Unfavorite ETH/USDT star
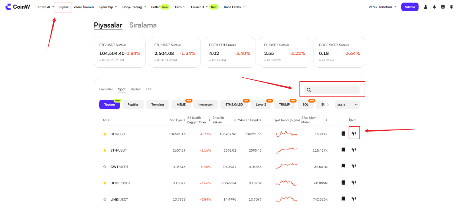Screen dimensions: 459x212 pos(105,150)
